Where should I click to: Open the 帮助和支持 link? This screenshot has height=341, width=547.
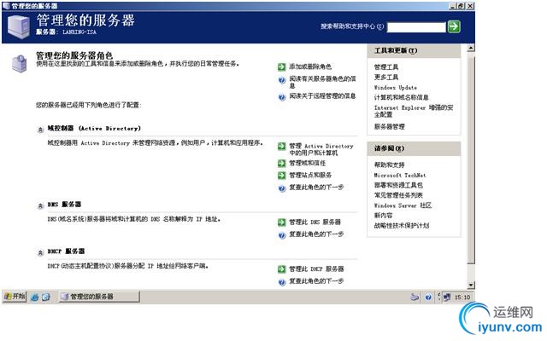390,165
